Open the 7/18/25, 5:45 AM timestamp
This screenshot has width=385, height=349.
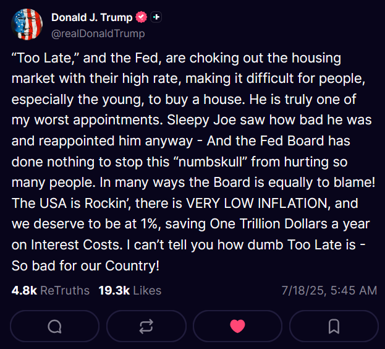point(329,290)
